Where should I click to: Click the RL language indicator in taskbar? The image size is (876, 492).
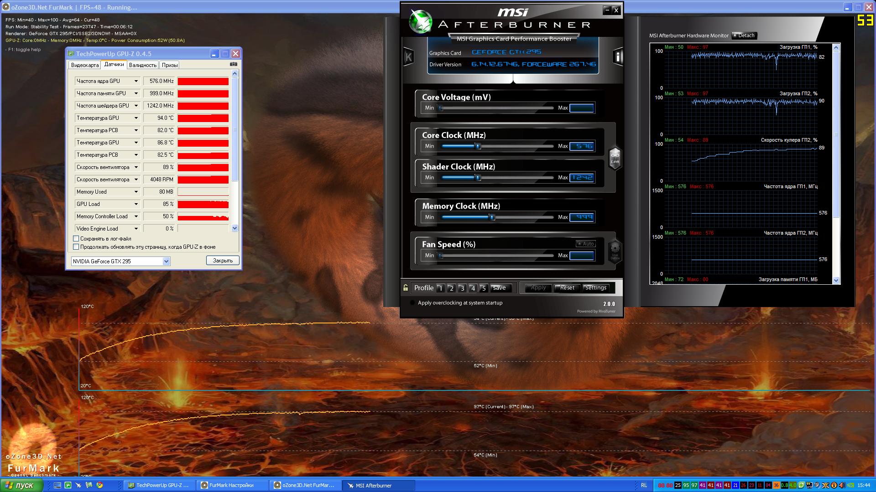pyautogui.click(x=644, y=485)
